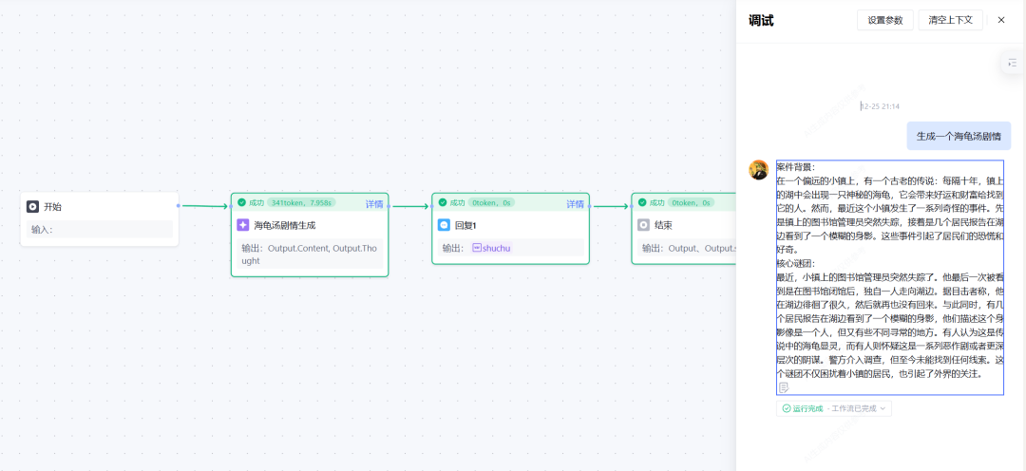Click the 0token, 0s badge on 结束
1026x471 pixels.
click(691, 203)
